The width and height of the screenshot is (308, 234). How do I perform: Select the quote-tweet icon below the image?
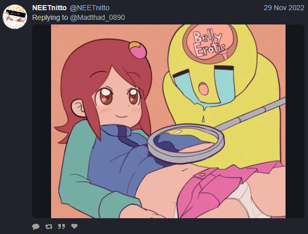click(x=61, y=226)
